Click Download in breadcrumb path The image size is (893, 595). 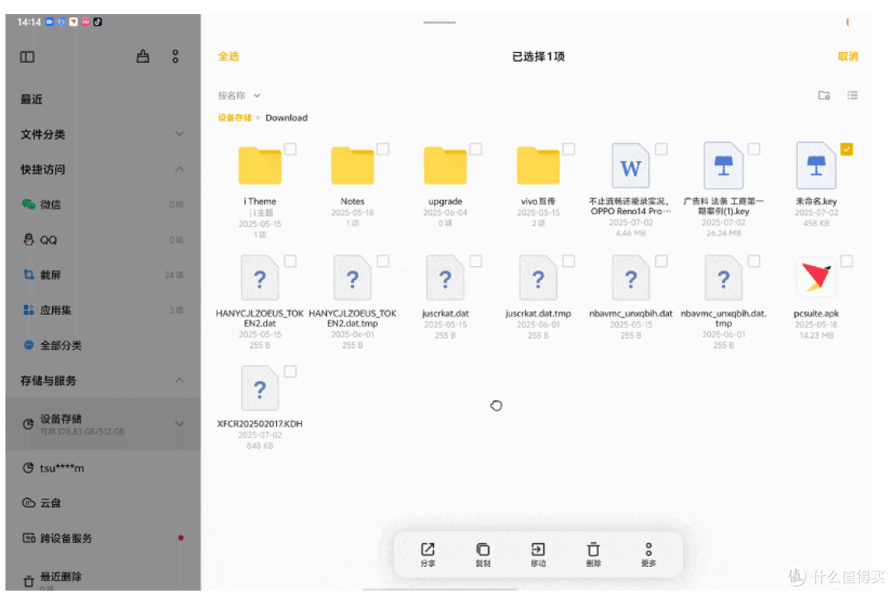click(286, 118)
